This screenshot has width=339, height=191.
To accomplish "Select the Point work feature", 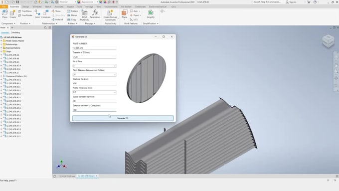I will (x=135, y=15).
